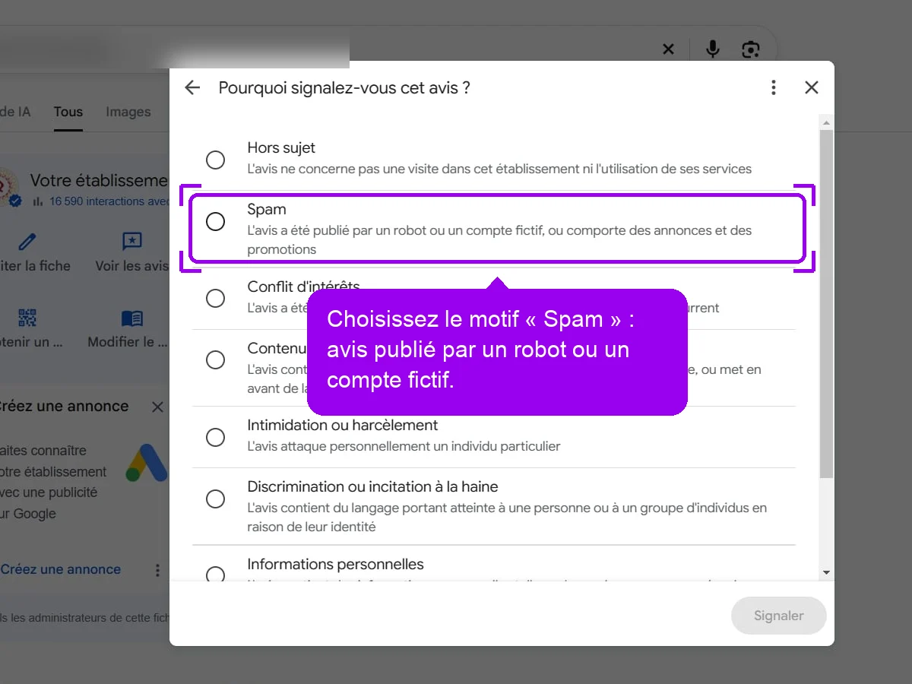The image size is (912, 684).
Task: Click the "Voir les avis" star bubble icon
Action: click(x=132, y=242)
